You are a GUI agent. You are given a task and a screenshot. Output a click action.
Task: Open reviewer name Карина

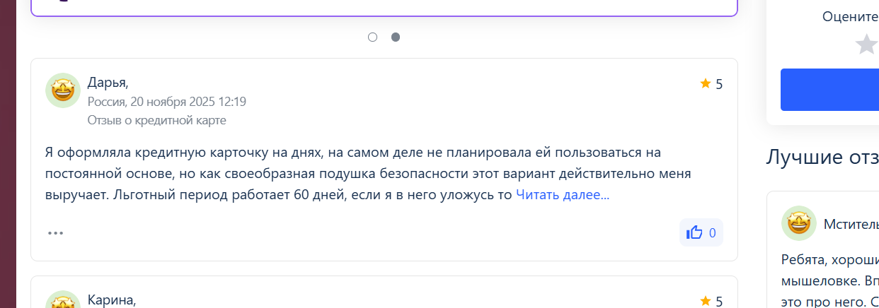click(111, 300)
